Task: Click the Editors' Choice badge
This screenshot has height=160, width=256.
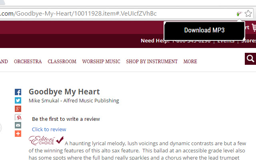Action: [46, 140]
